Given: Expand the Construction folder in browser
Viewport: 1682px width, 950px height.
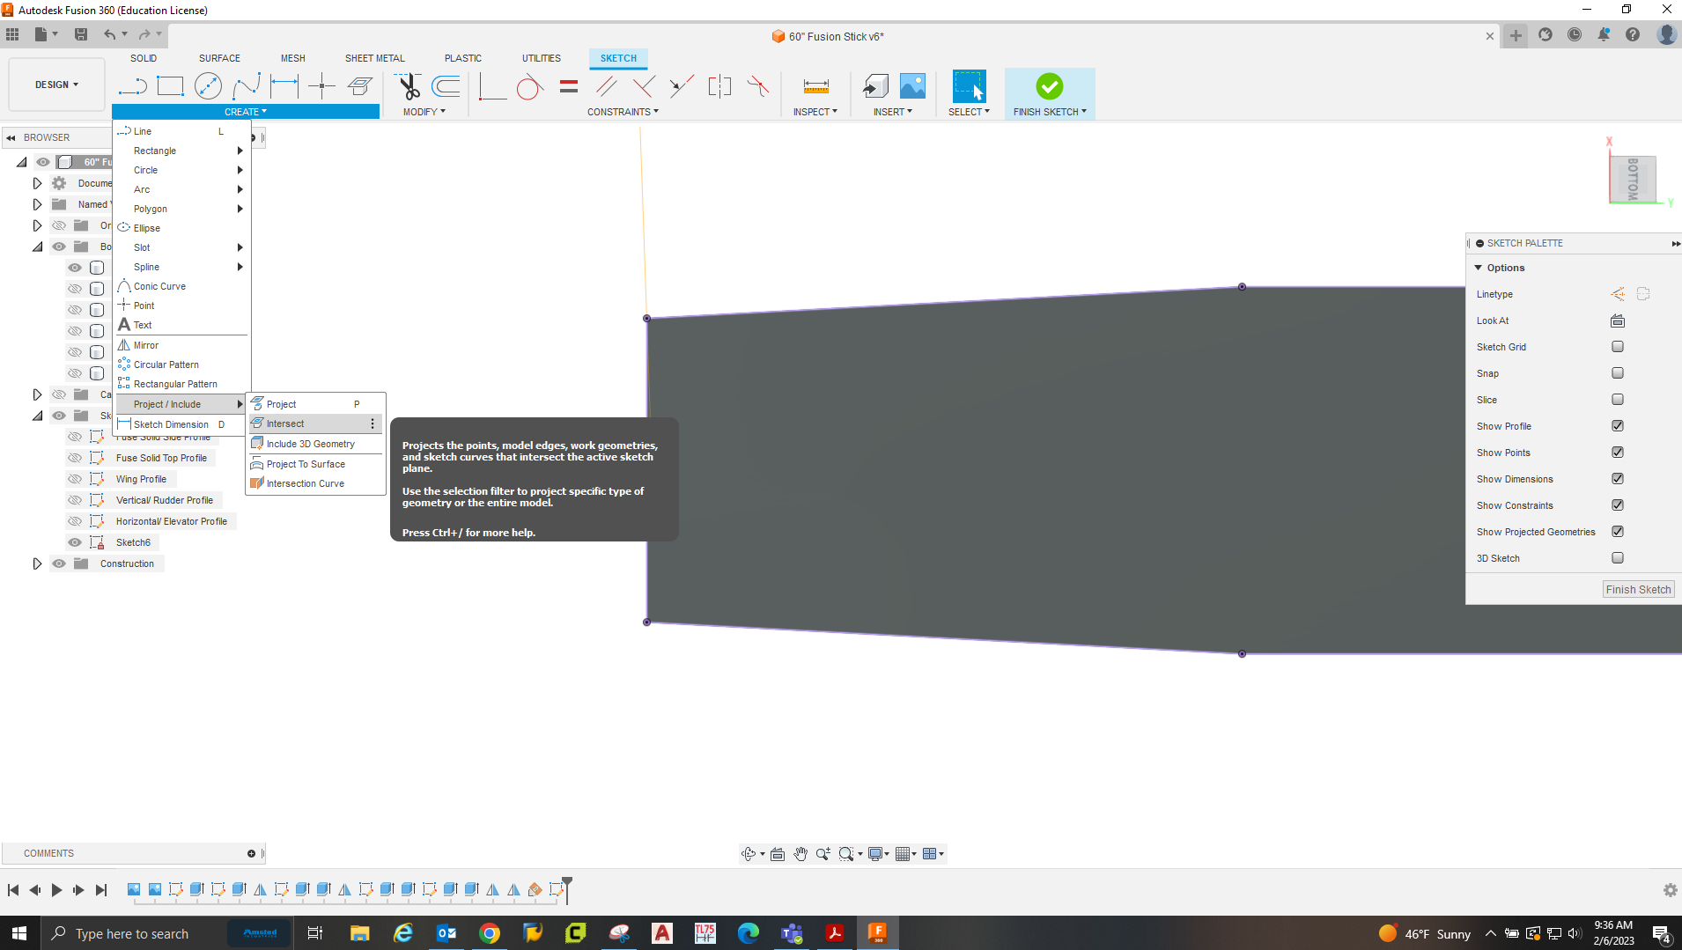Looking at the screenshot, I should tap(37, 563).
